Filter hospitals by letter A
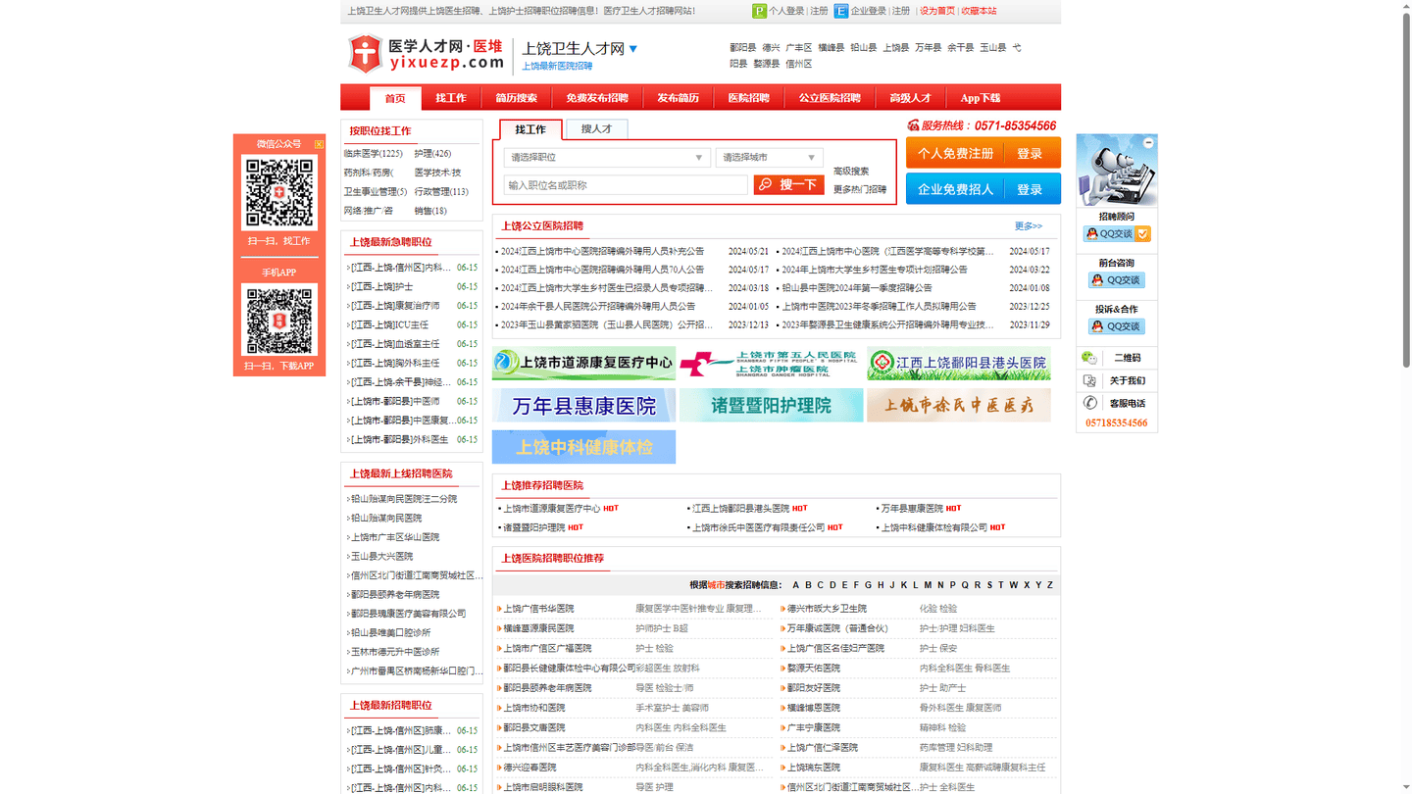This screenshot has height=794, width=1412. (x=796, y=585)
